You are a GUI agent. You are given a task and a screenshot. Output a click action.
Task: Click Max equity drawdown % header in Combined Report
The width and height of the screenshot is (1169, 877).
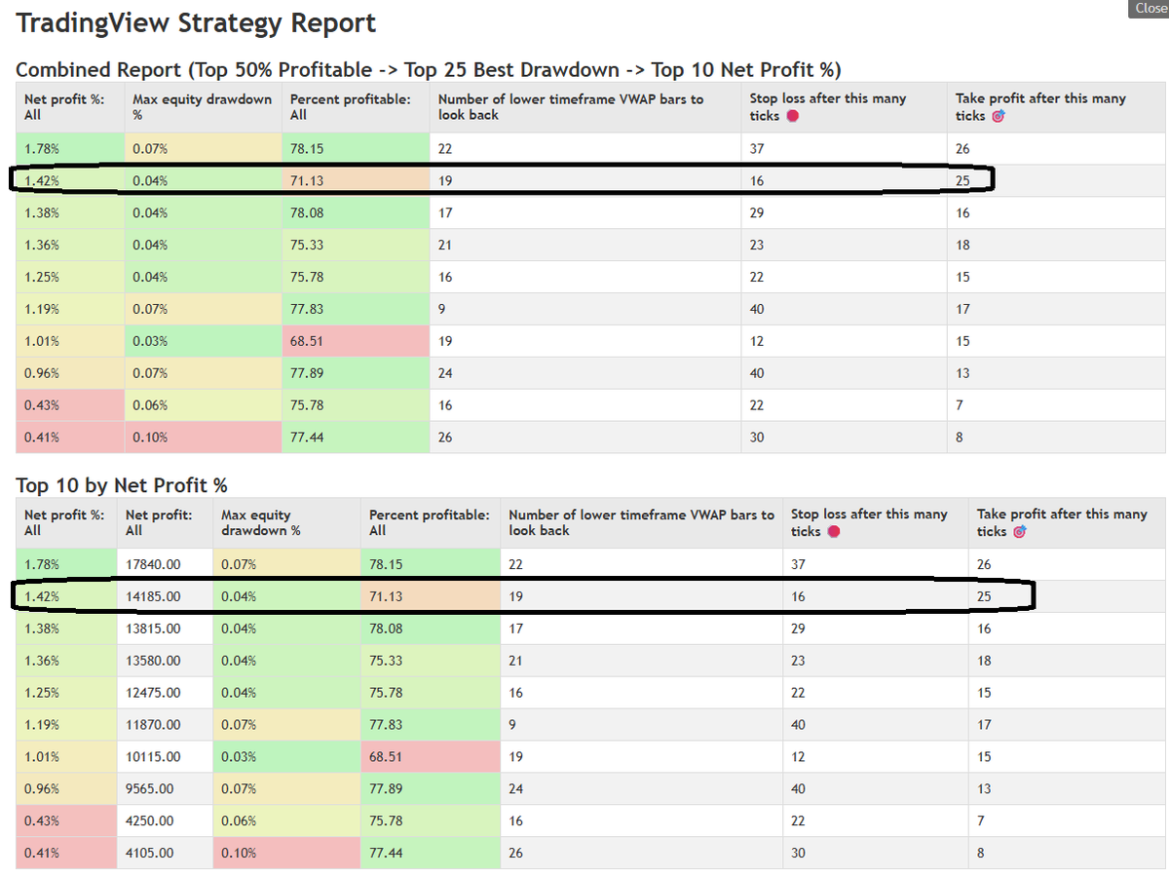coord(203,107)
